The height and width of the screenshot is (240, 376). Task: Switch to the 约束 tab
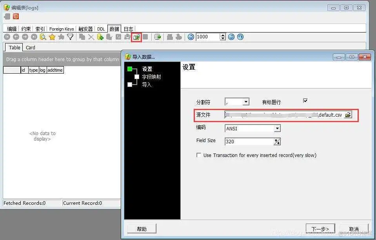click(26, 29)
